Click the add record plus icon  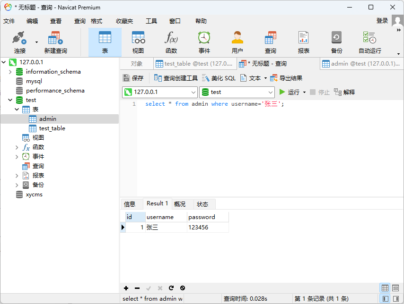(x=126, y=288)
